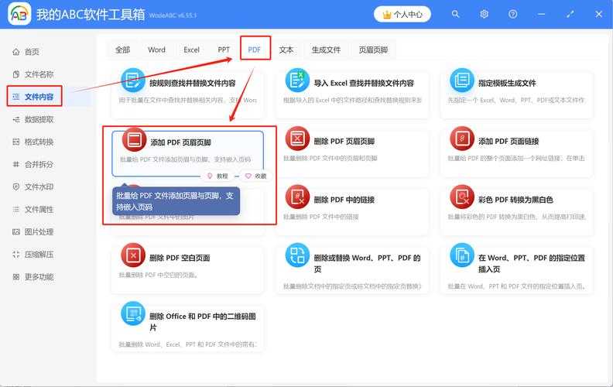The image size is (613, 387).
Task: Click 收藏 to favorite the tool
Action: point(255,176)
